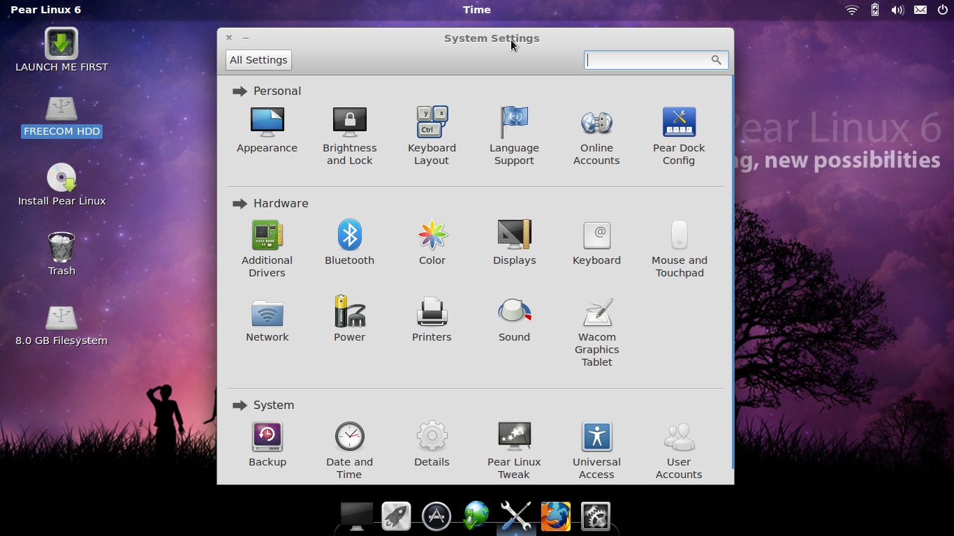
Task: Open the Color settings
Action: [x=432, y=242]
